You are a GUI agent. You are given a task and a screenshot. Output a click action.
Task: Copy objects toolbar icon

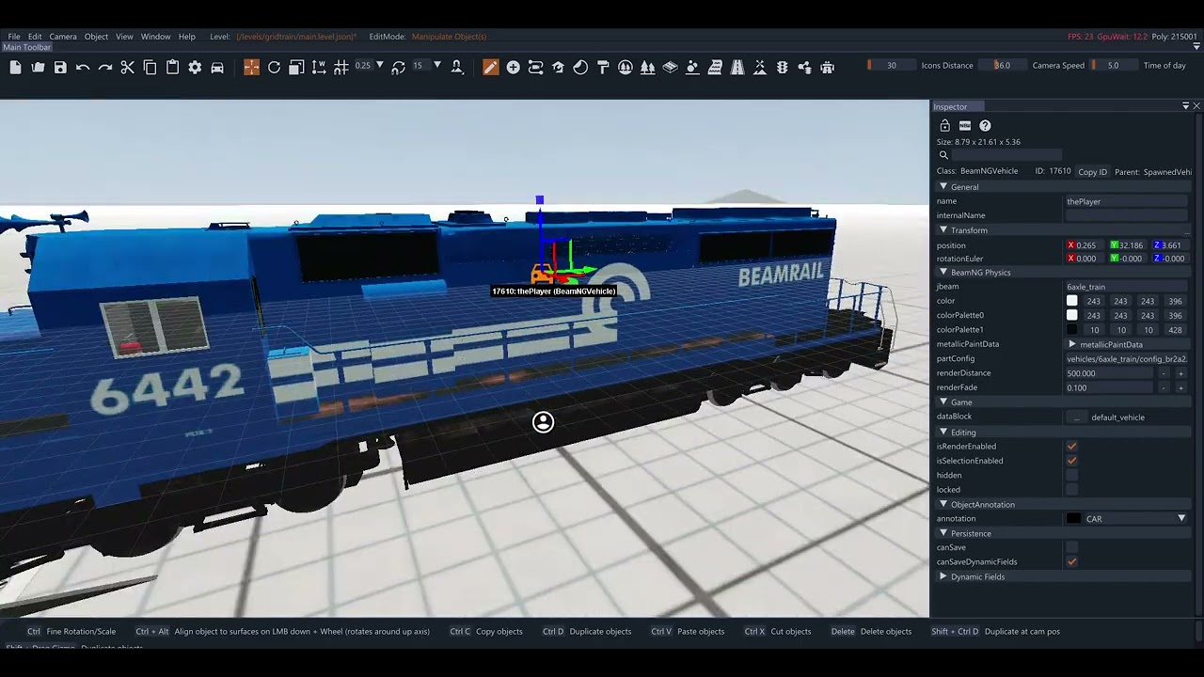pos(150,67)
